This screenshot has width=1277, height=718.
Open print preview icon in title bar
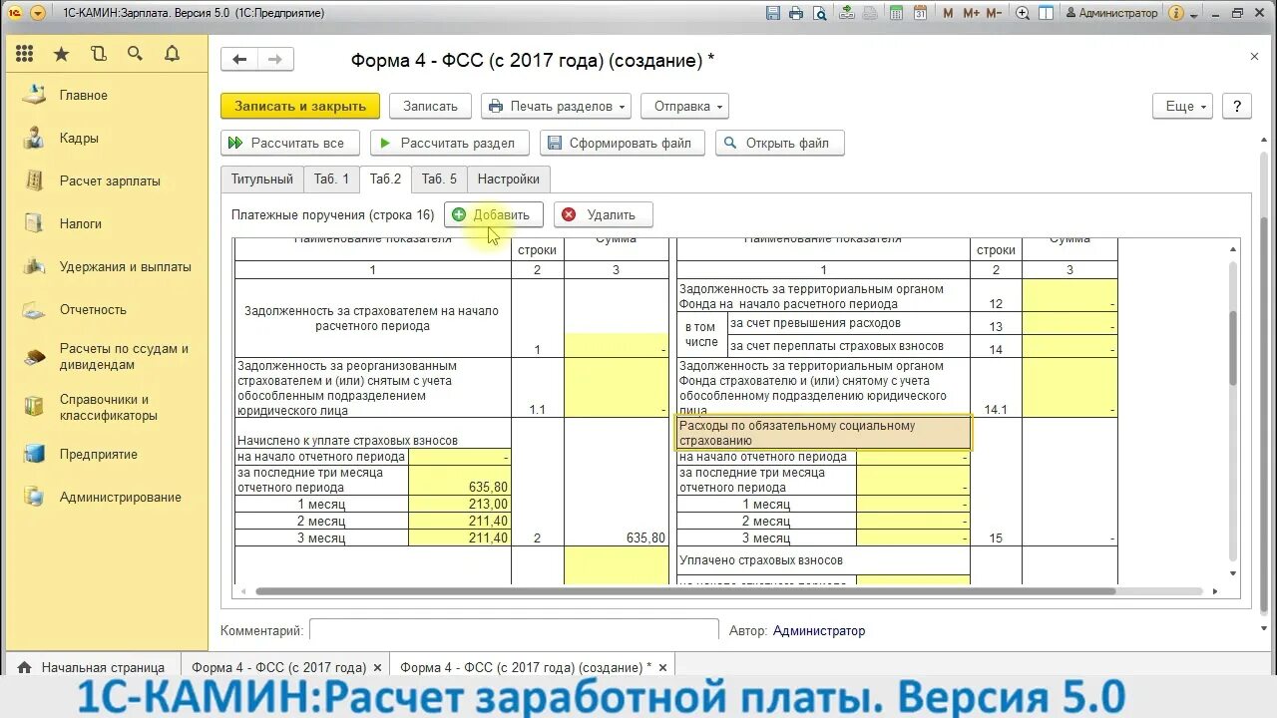tap(819, 13)
